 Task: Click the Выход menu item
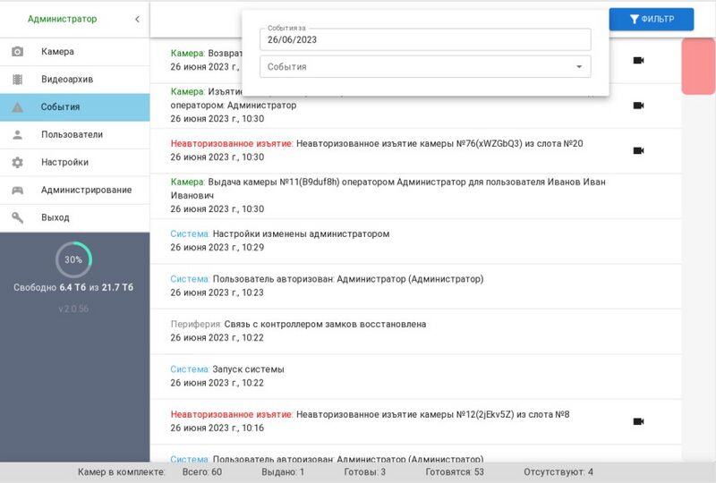[x=74, y=217]
